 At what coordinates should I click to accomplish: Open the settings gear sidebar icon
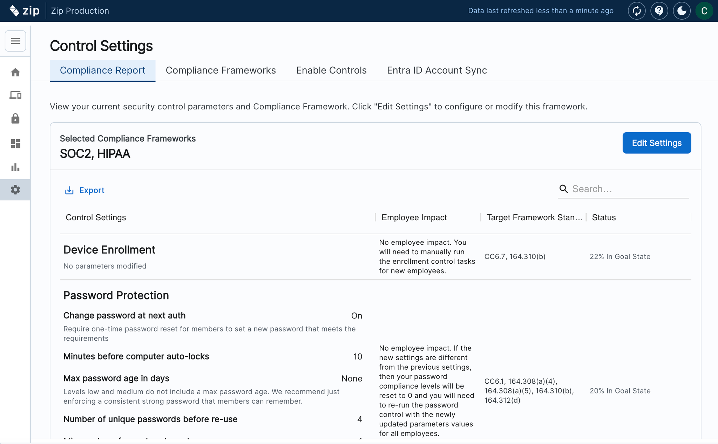click(x=15, y=190)
